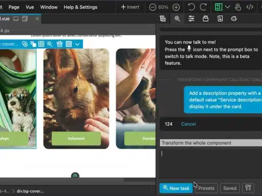Open the code editor icon
Screen dimensions: 262x196
point(250,7)
